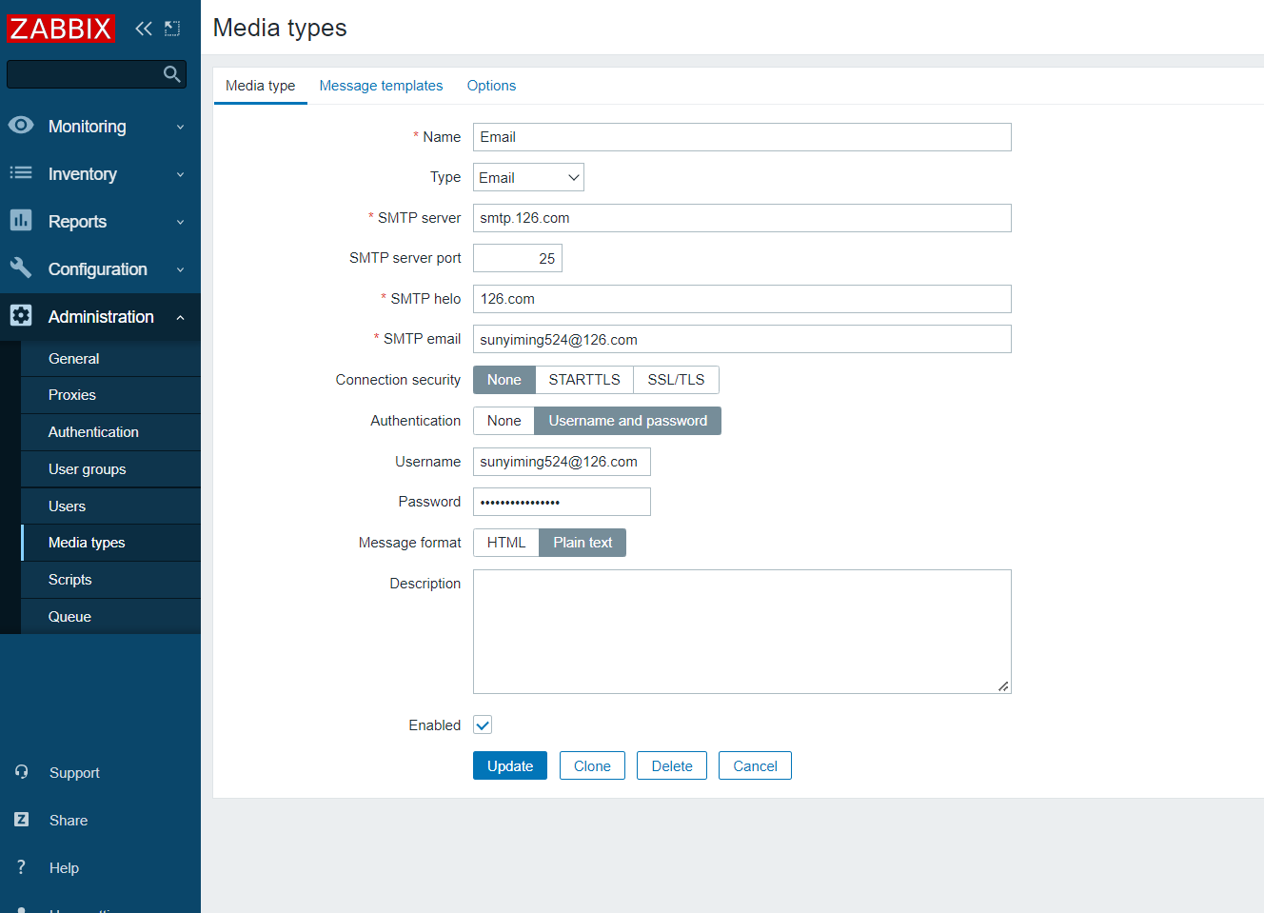The image size is (1264, 913).
Task: Select SSL/TLS connection security
Action: pos(677,380)
